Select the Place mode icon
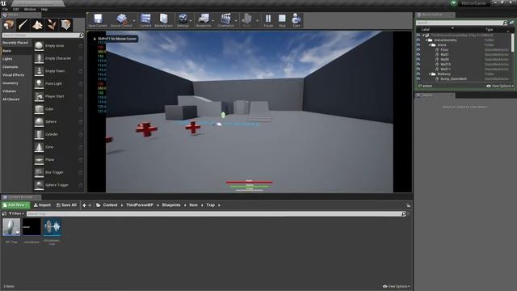 tap(8, 25)
